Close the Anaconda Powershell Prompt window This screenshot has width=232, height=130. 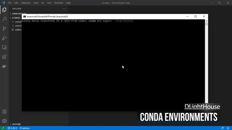[x=204, y=17]
